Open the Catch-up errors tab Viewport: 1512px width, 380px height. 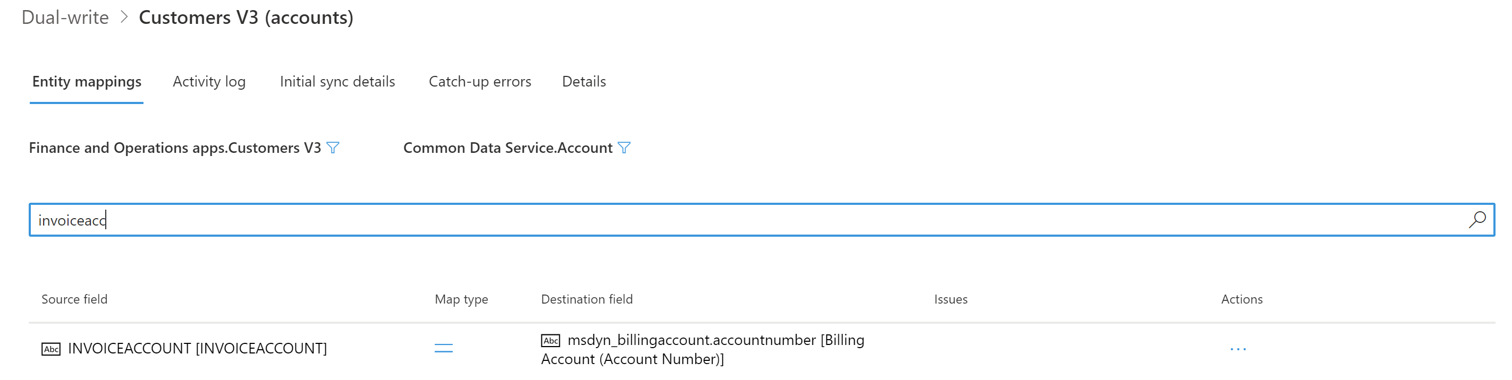480,82
